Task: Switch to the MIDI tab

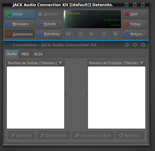Action: (25, 54)
